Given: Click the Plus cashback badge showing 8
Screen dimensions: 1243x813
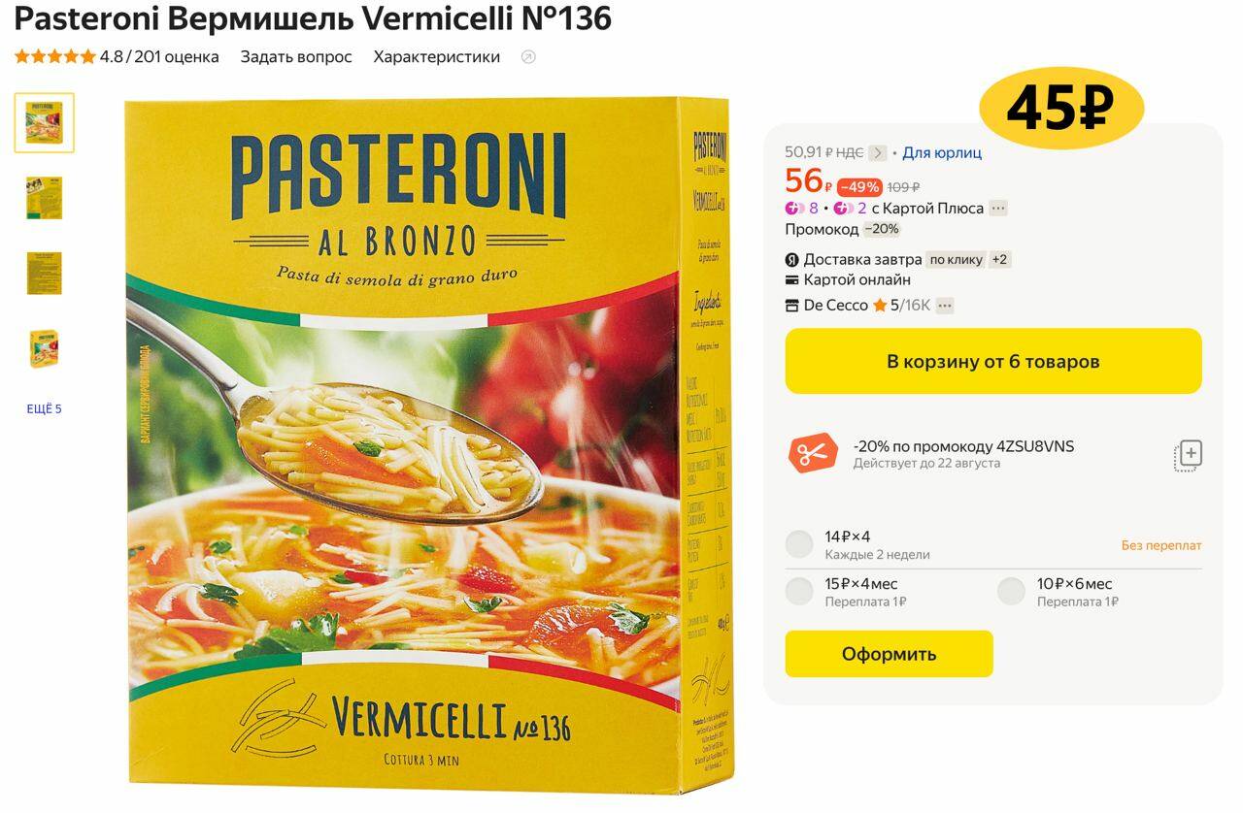Looking at the screenshot, I should [802, 209].
